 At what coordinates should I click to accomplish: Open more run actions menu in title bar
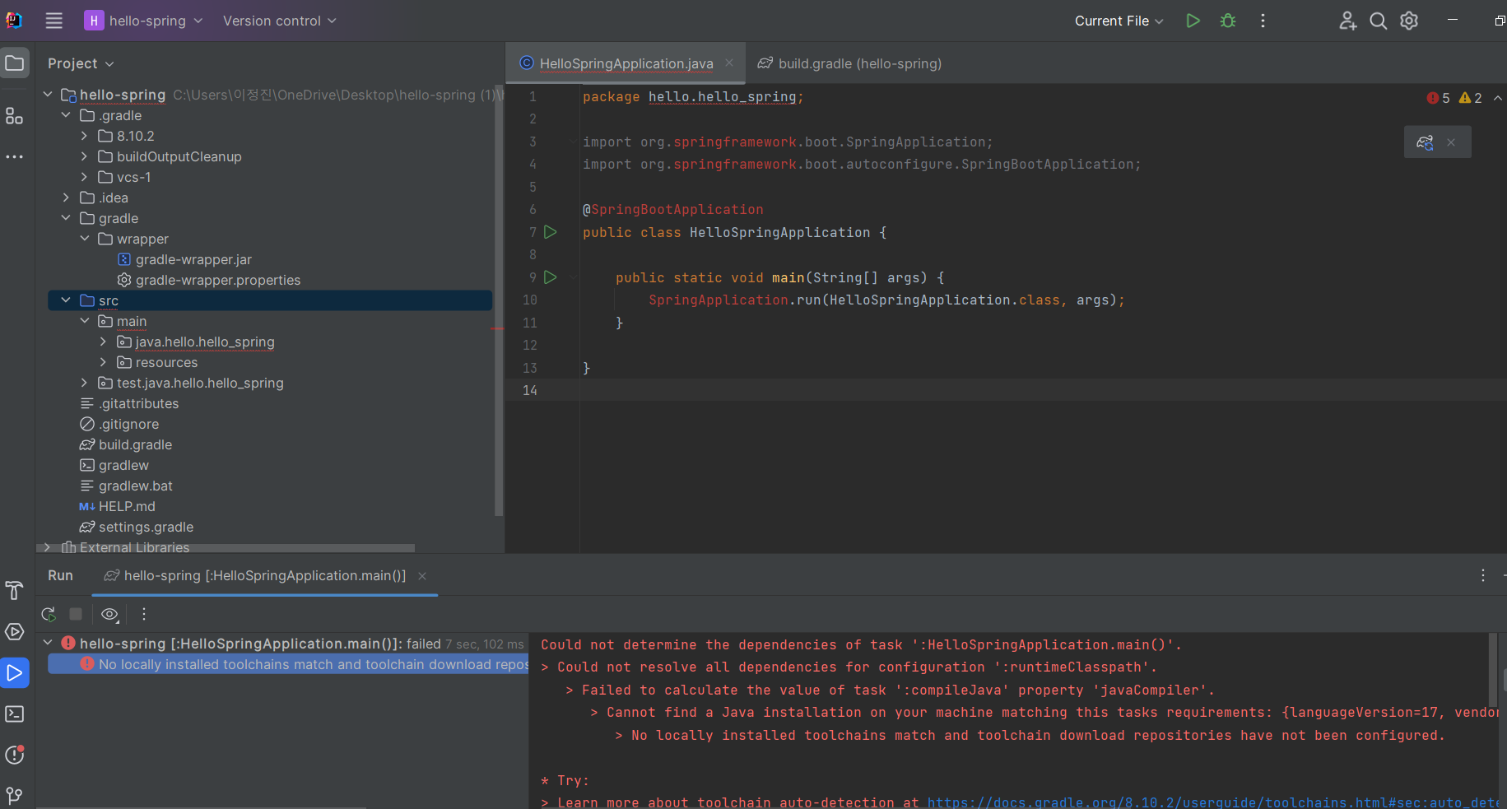pos(1263,21)
